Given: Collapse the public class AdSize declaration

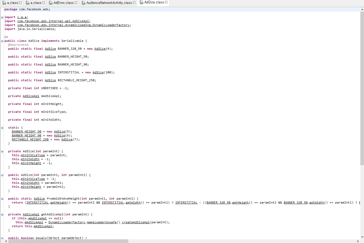Looking at the screenshot, I should (x=2, y=41).
